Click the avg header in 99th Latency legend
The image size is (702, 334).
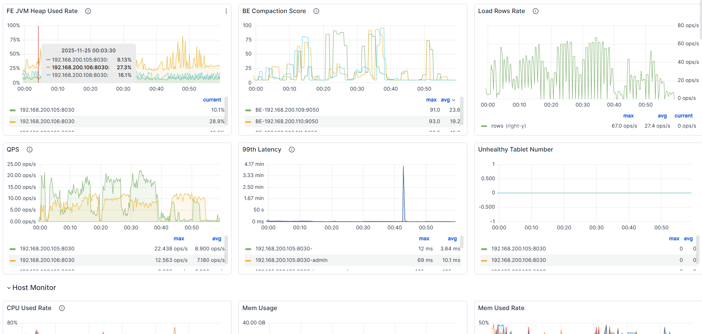(452, 239)
